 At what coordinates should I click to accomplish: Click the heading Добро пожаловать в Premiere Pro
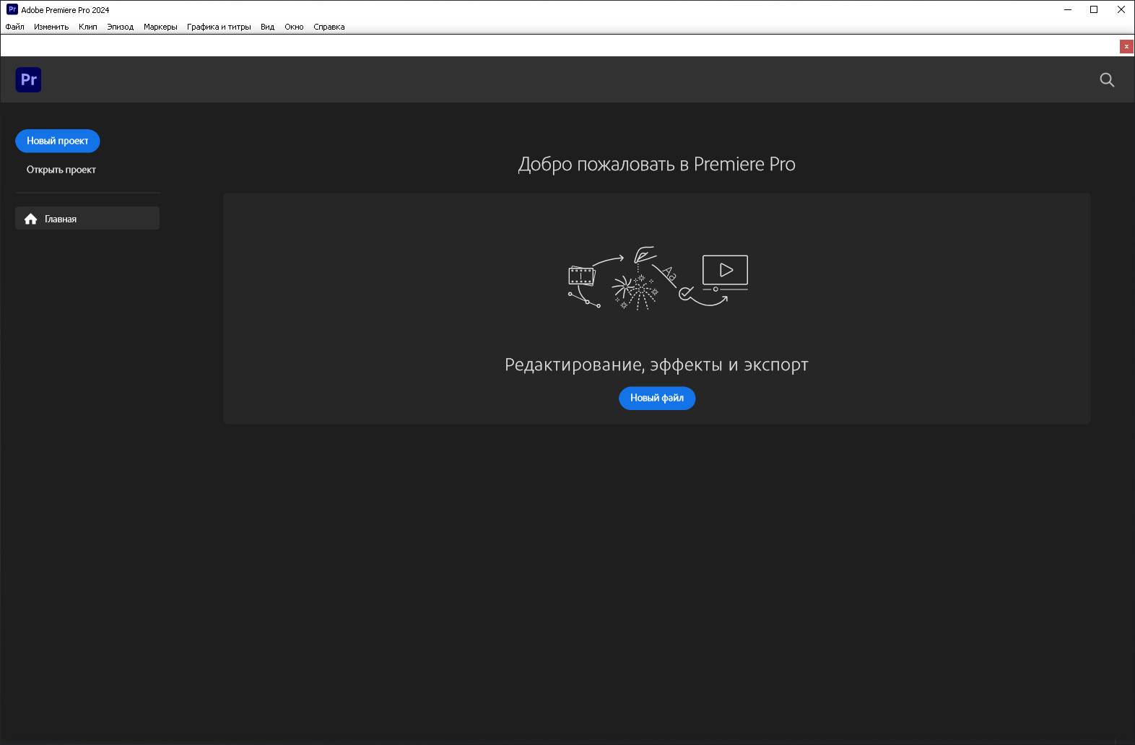click(x=656, y=164)
